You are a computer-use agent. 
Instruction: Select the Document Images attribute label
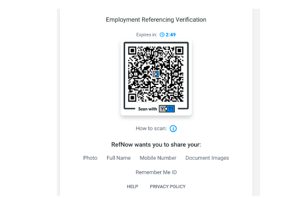click(207, 158)
